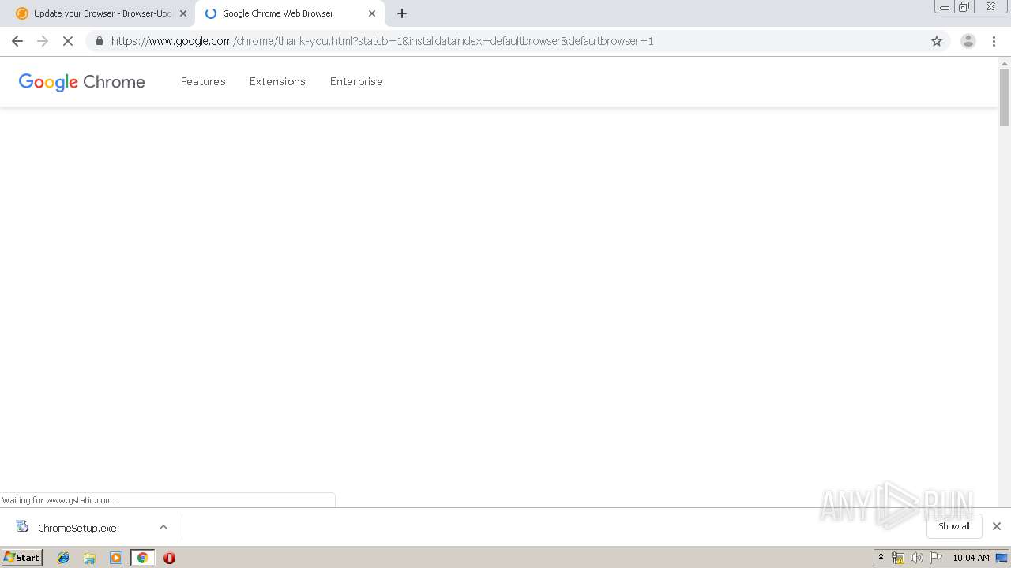
Task: Open the red Opera taskbar icon
Action: (169, 558)
